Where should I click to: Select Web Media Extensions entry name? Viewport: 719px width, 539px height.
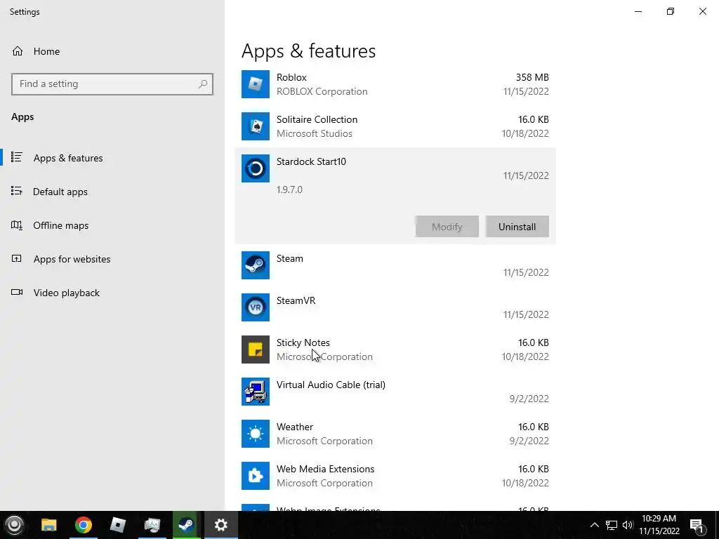click(326, 470)
